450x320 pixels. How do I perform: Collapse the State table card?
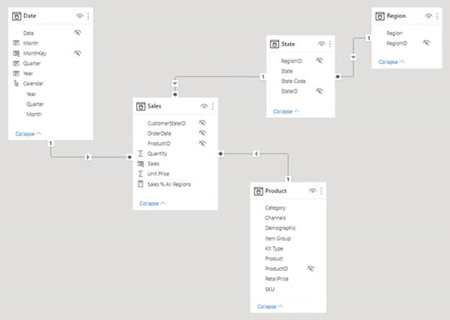click(x=287, y=111)
